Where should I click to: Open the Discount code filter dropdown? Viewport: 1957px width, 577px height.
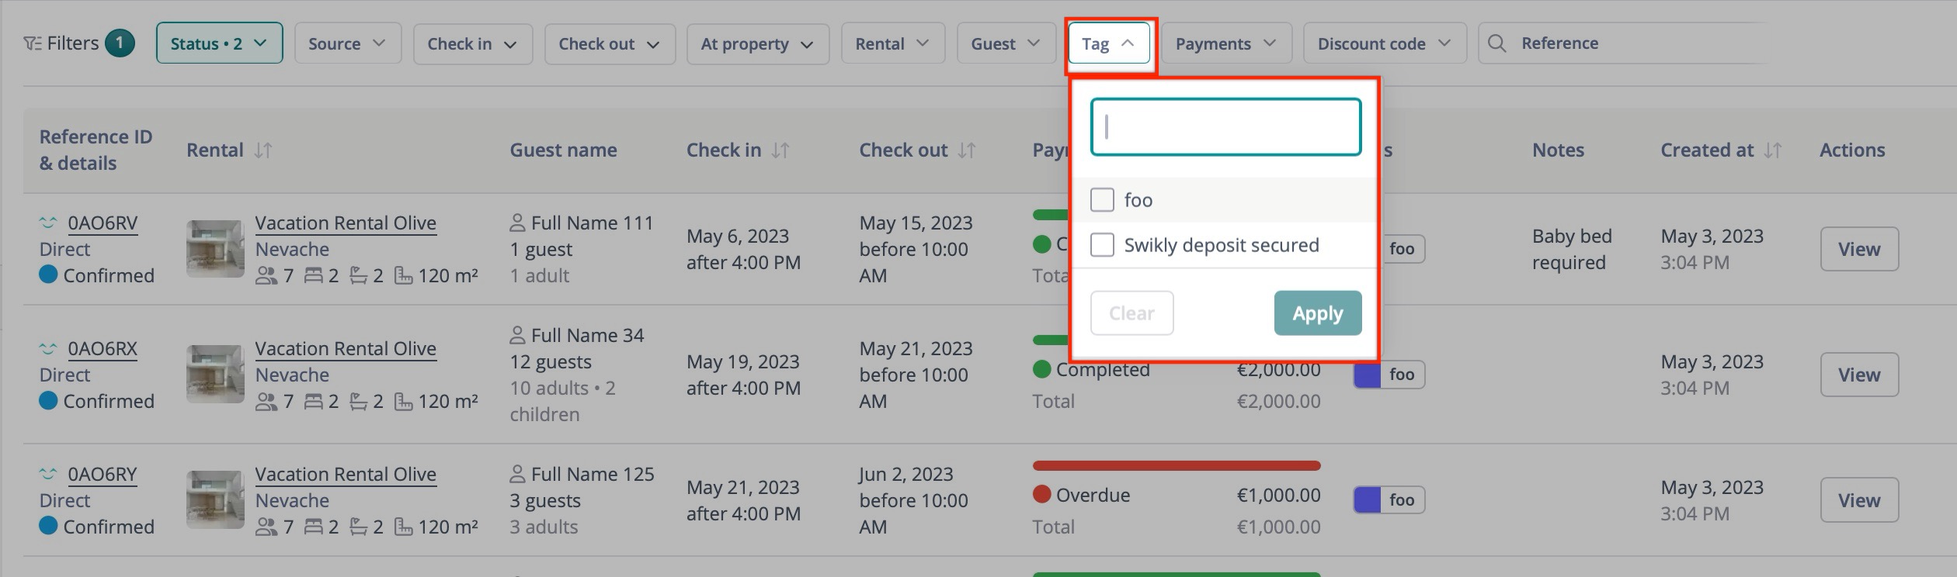pos(1384,43)
